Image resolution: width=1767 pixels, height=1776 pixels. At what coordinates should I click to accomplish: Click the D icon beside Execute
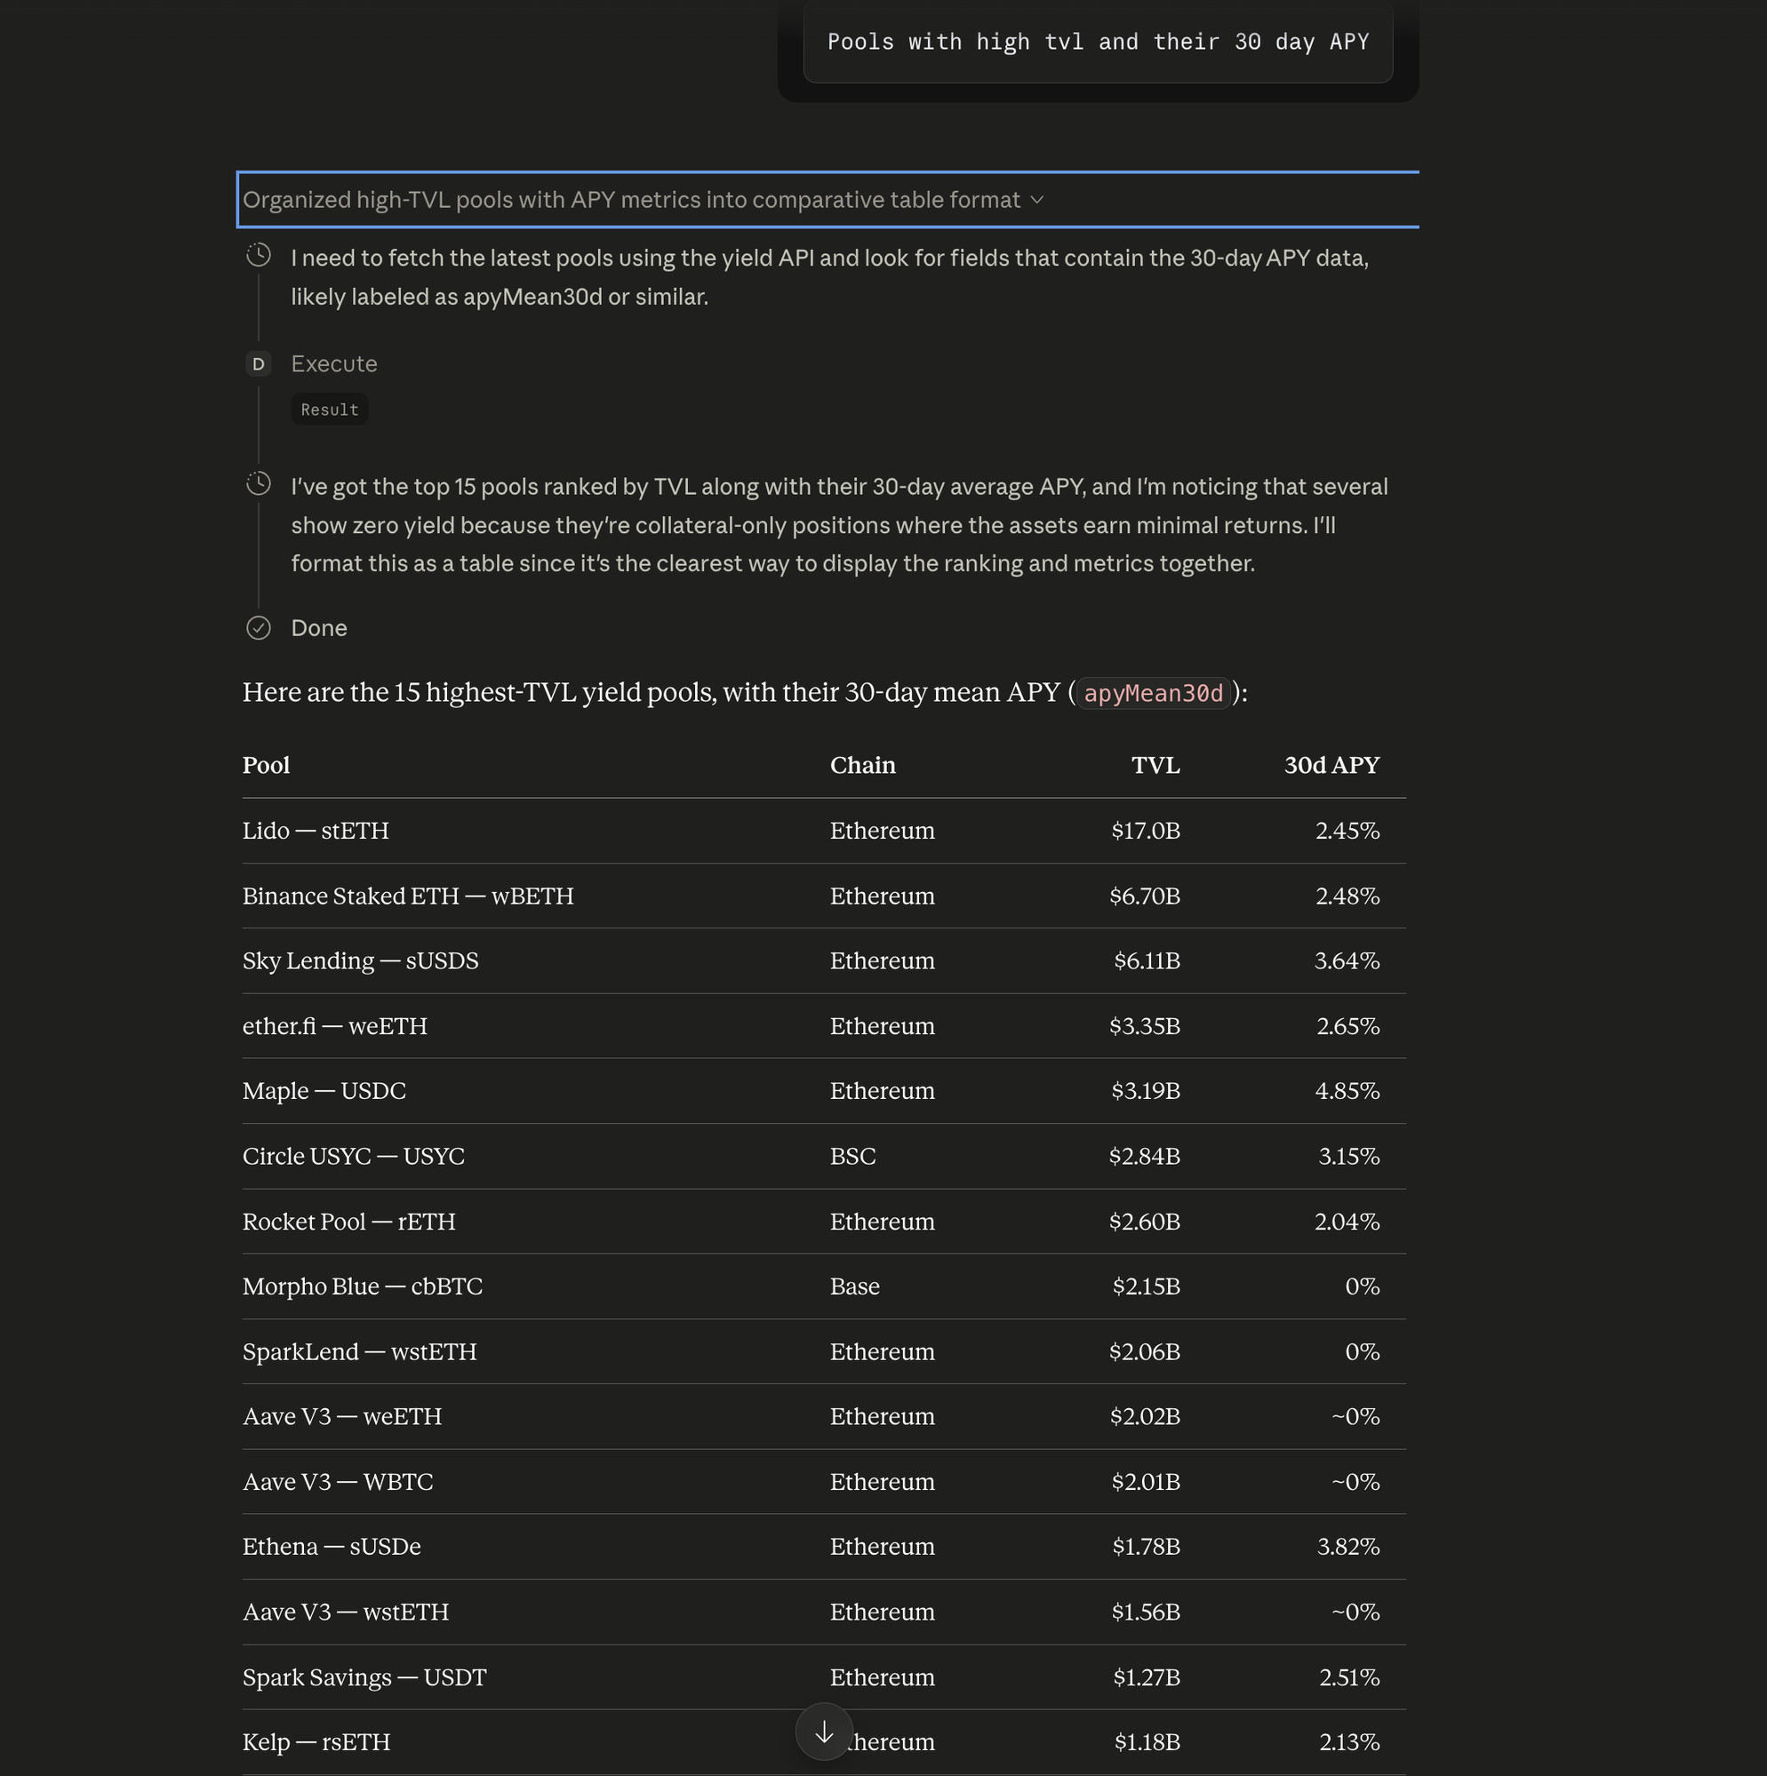pos(259,364)
